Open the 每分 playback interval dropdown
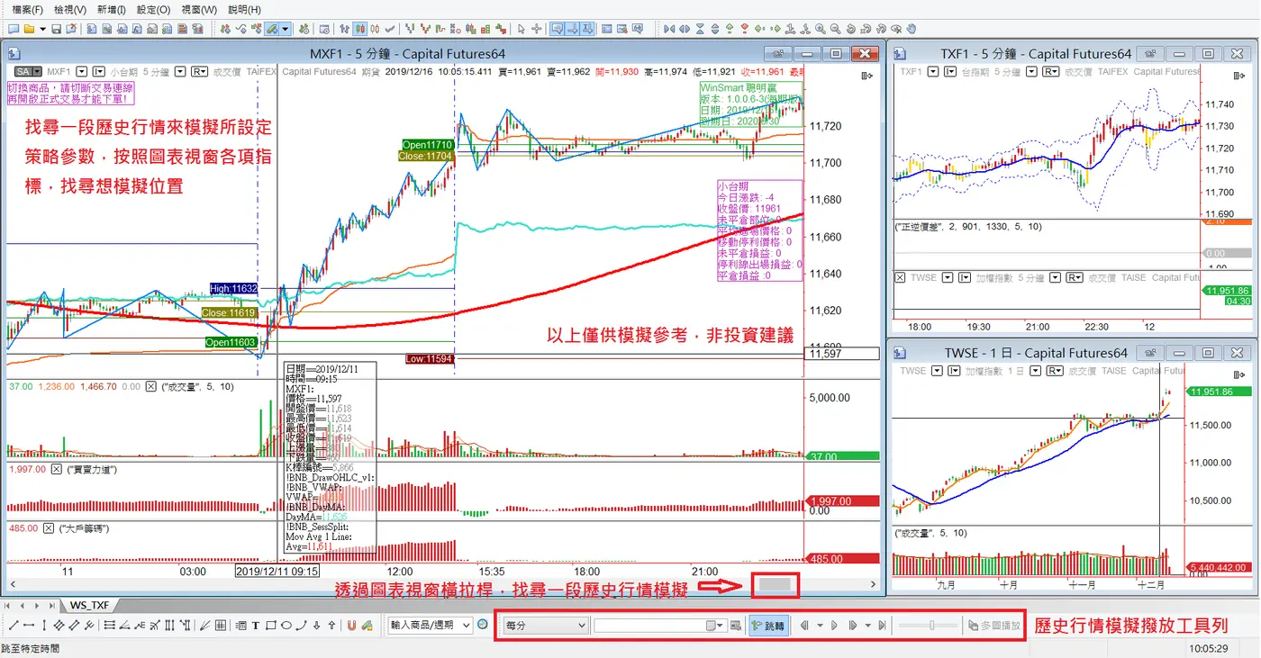Viewport: 1261px width, 658px height. (x=546, y=626)
